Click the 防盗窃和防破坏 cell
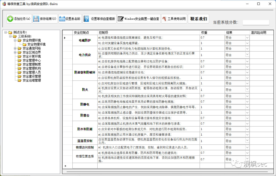Viewport: 276px width, 176px height. click(85, 73)
